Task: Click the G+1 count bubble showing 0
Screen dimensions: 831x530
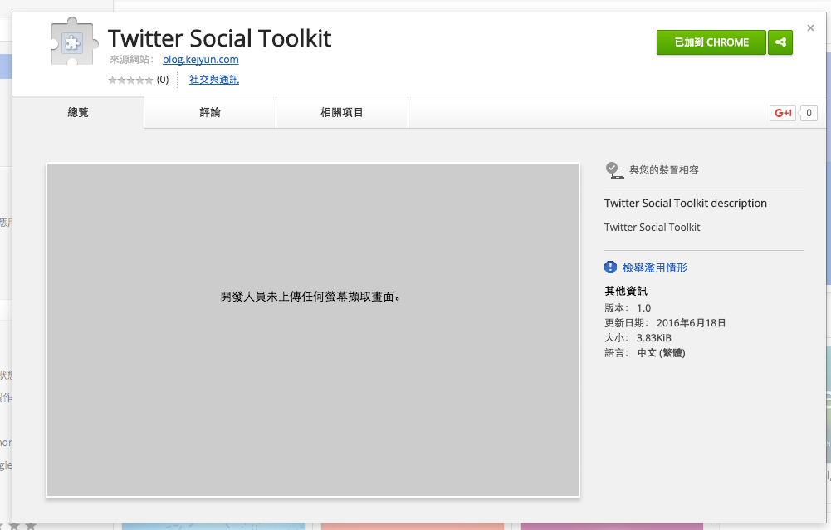Action: click(809, 113)
